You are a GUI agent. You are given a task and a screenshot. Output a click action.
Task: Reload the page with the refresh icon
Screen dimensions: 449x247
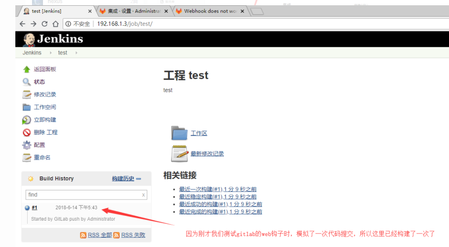[x=44, y=24]
